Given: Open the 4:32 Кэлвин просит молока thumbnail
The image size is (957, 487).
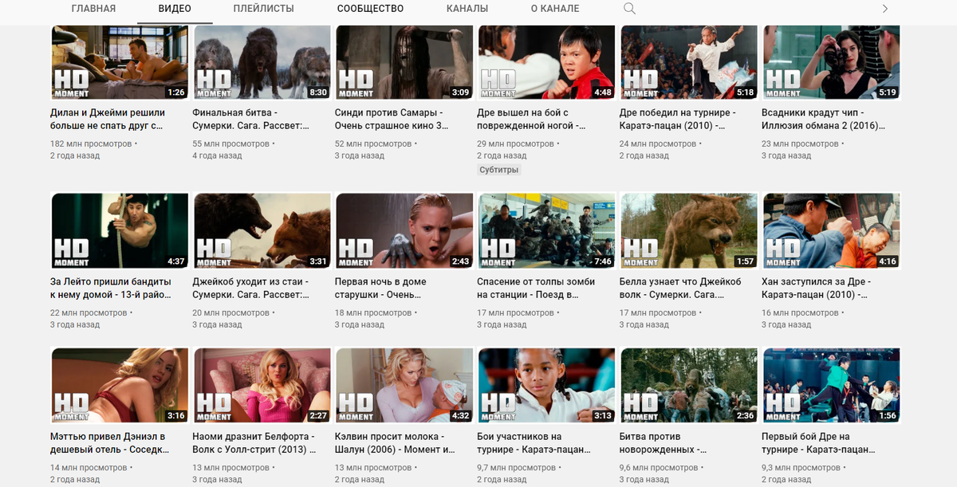Looking at the screenshot, I should (x=404, y=386).
